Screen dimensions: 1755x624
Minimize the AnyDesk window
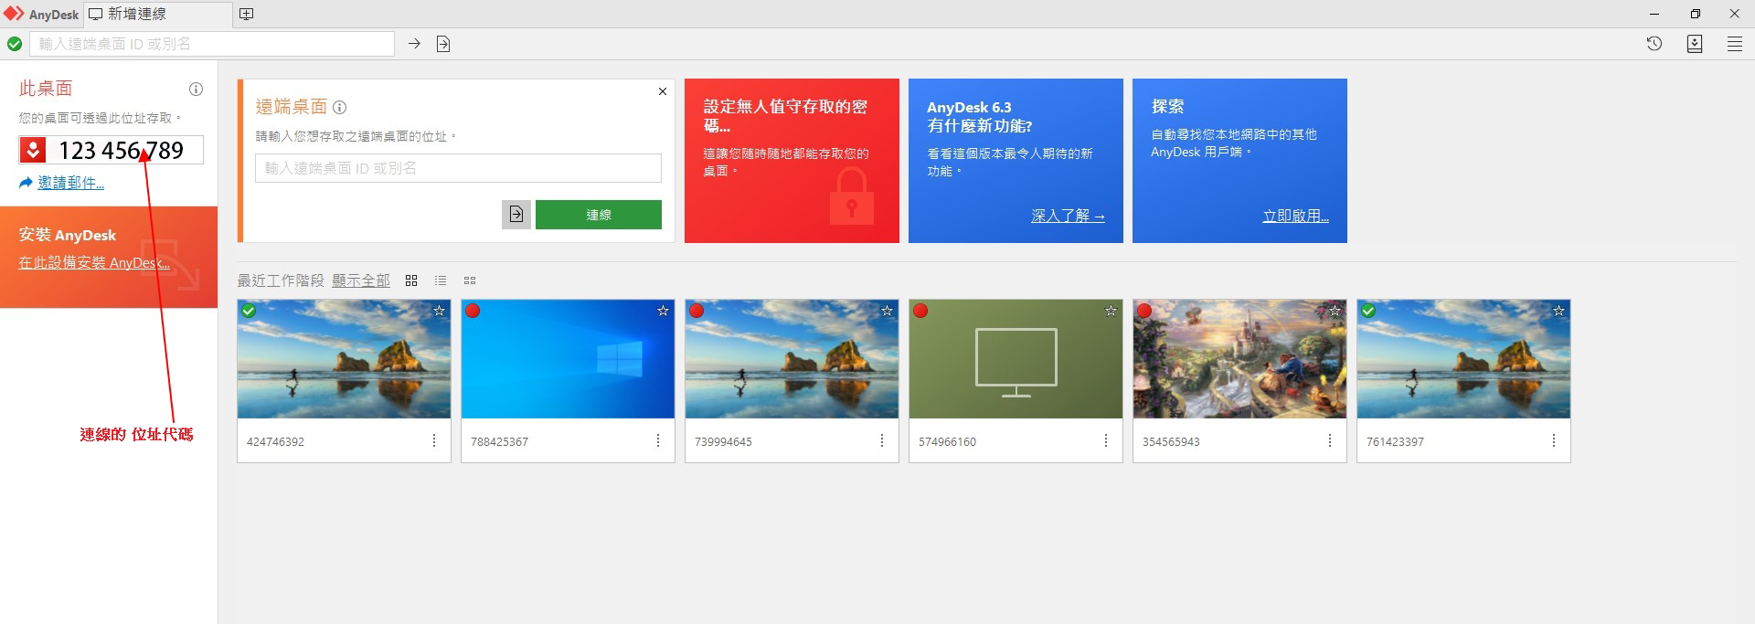pyautogui.click(x=1655, y=14)
